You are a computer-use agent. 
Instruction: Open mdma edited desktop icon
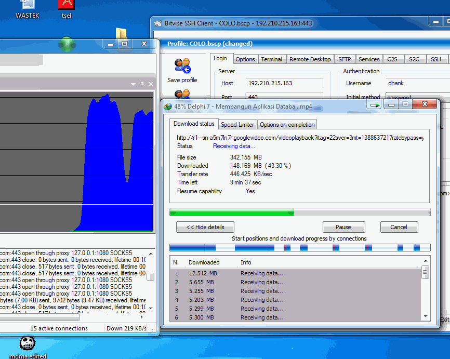click(28, 348)
